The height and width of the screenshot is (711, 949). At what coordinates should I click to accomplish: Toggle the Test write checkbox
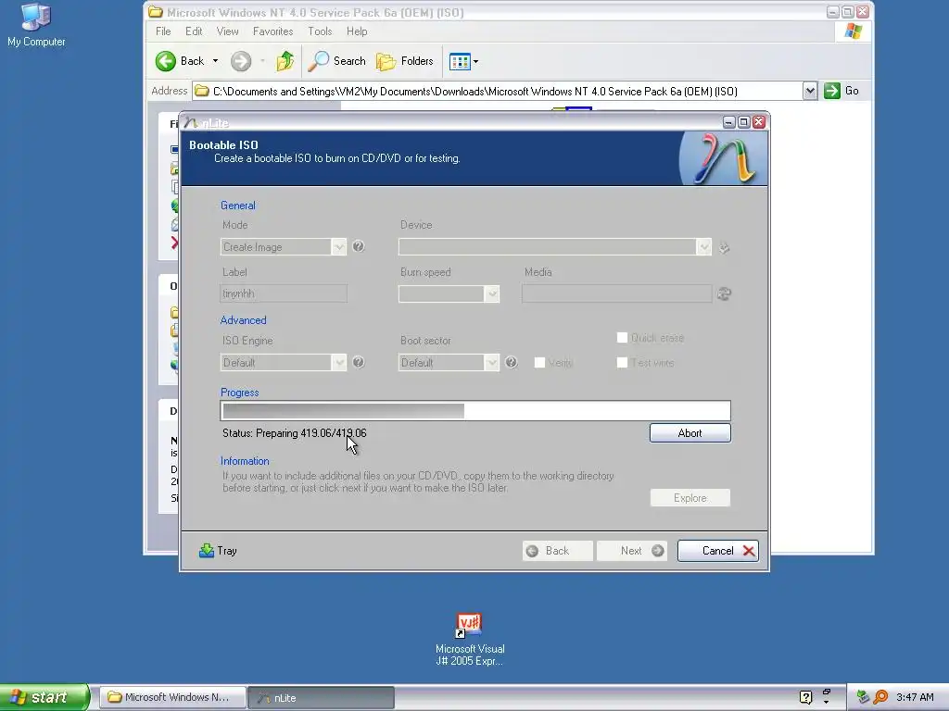click(622, 363)
